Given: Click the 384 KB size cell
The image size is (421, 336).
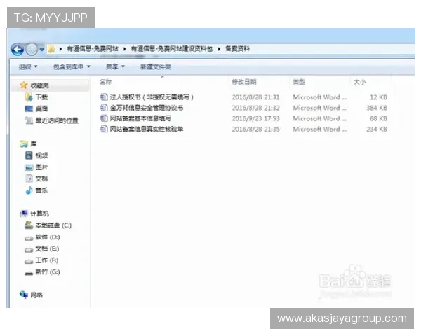Looking at the screenshot, I should (x=377, y=108).
